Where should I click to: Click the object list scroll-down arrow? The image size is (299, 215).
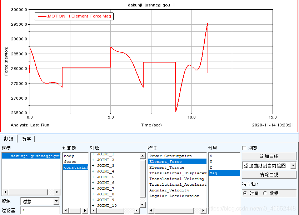coord(143,204)
